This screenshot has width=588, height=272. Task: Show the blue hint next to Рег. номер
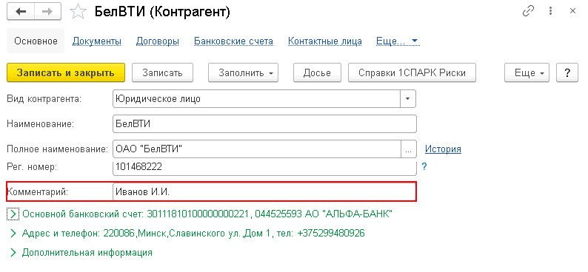pyautogui.click(x=424, y=166)
